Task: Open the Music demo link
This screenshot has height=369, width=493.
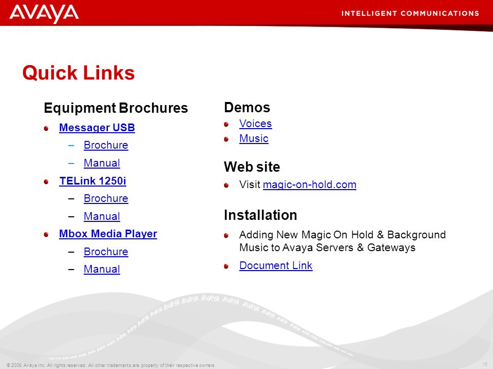Action: pos(254,138)
